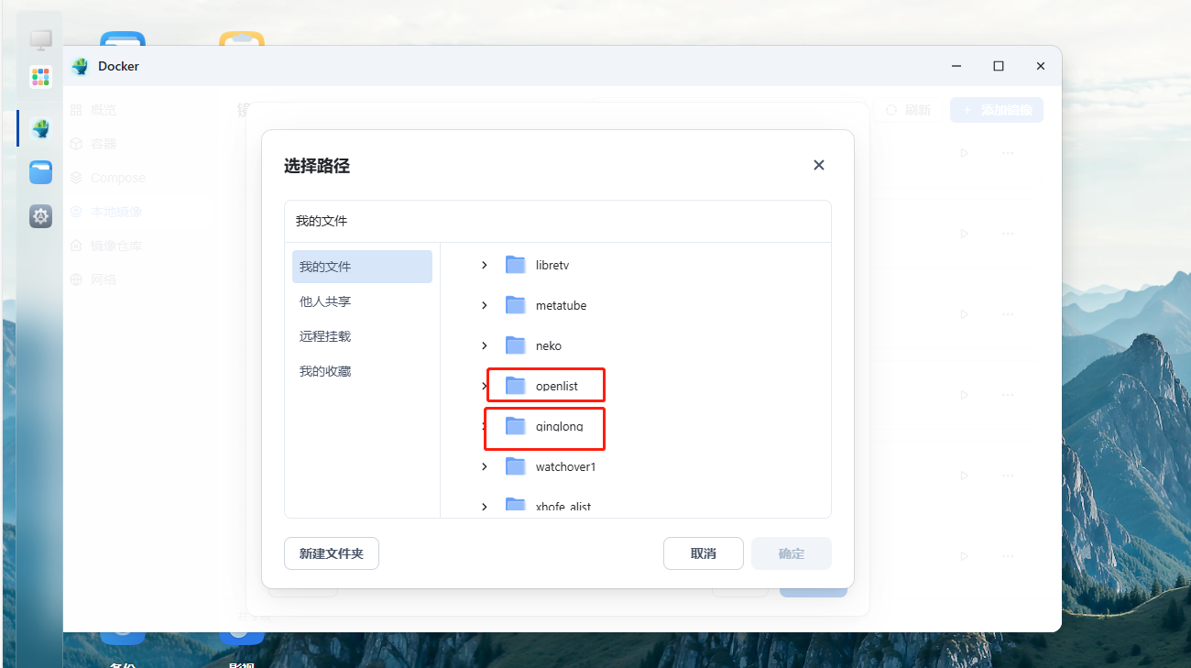1191x668 pixels.
Task: Click the 新建文件夹 button
Action: 332,553
